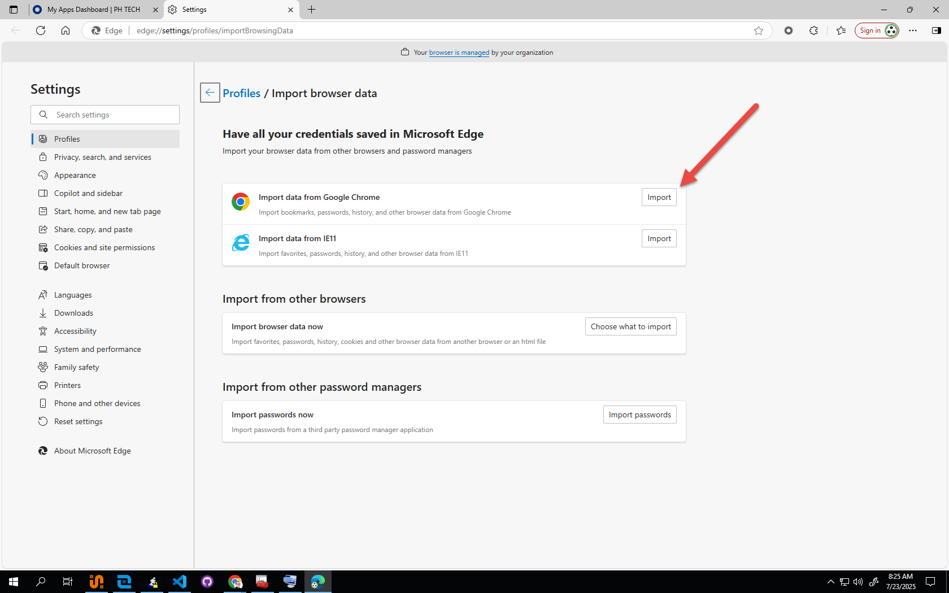
Task: Open Visual Studio Code from taskbar
Action: (180, 581)
